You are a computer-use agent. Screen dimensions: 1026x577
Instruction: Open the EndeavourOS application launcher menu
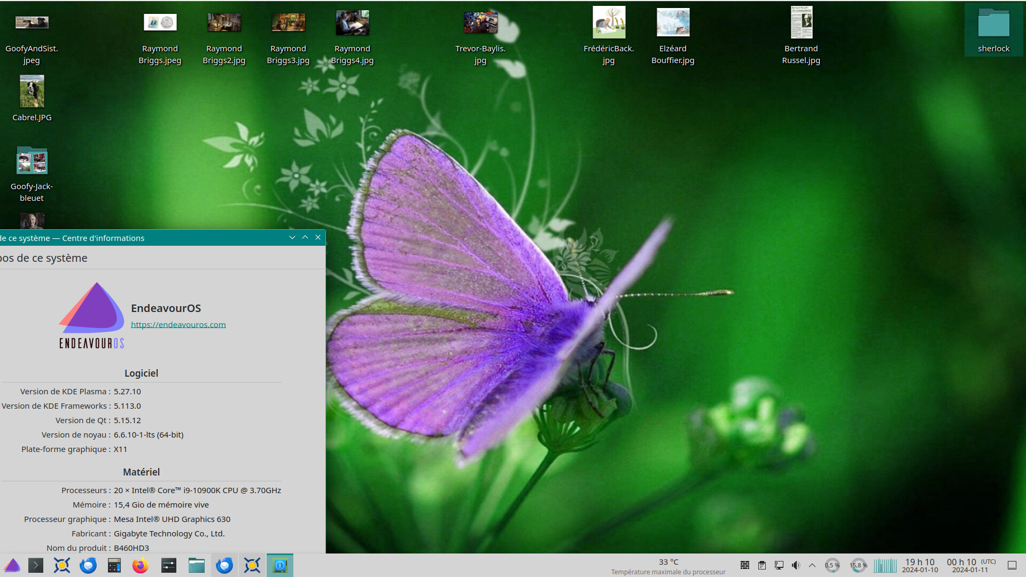(x=12, y=565)
